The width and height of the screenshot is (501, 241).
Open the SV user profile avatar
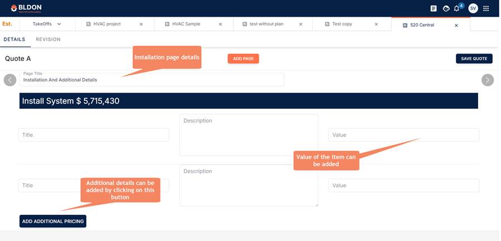pos(473,8)
